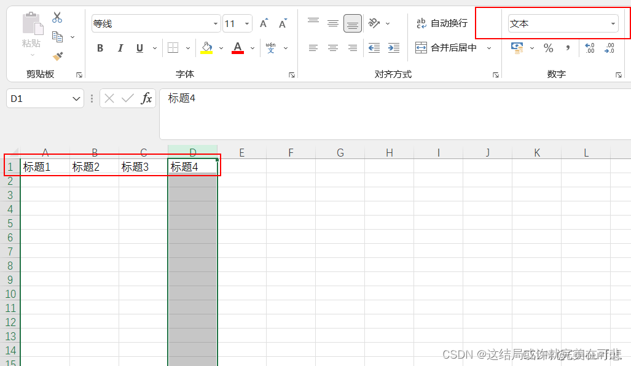The width and height of the screenshot is (631, 366).
Task: Click the Increase Font Size icon
Action: click(263, 23)
